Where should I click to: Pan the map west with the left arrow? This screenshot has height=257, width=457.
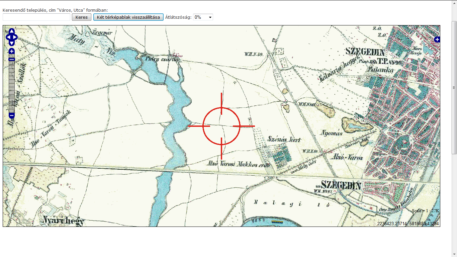[8, 37]
